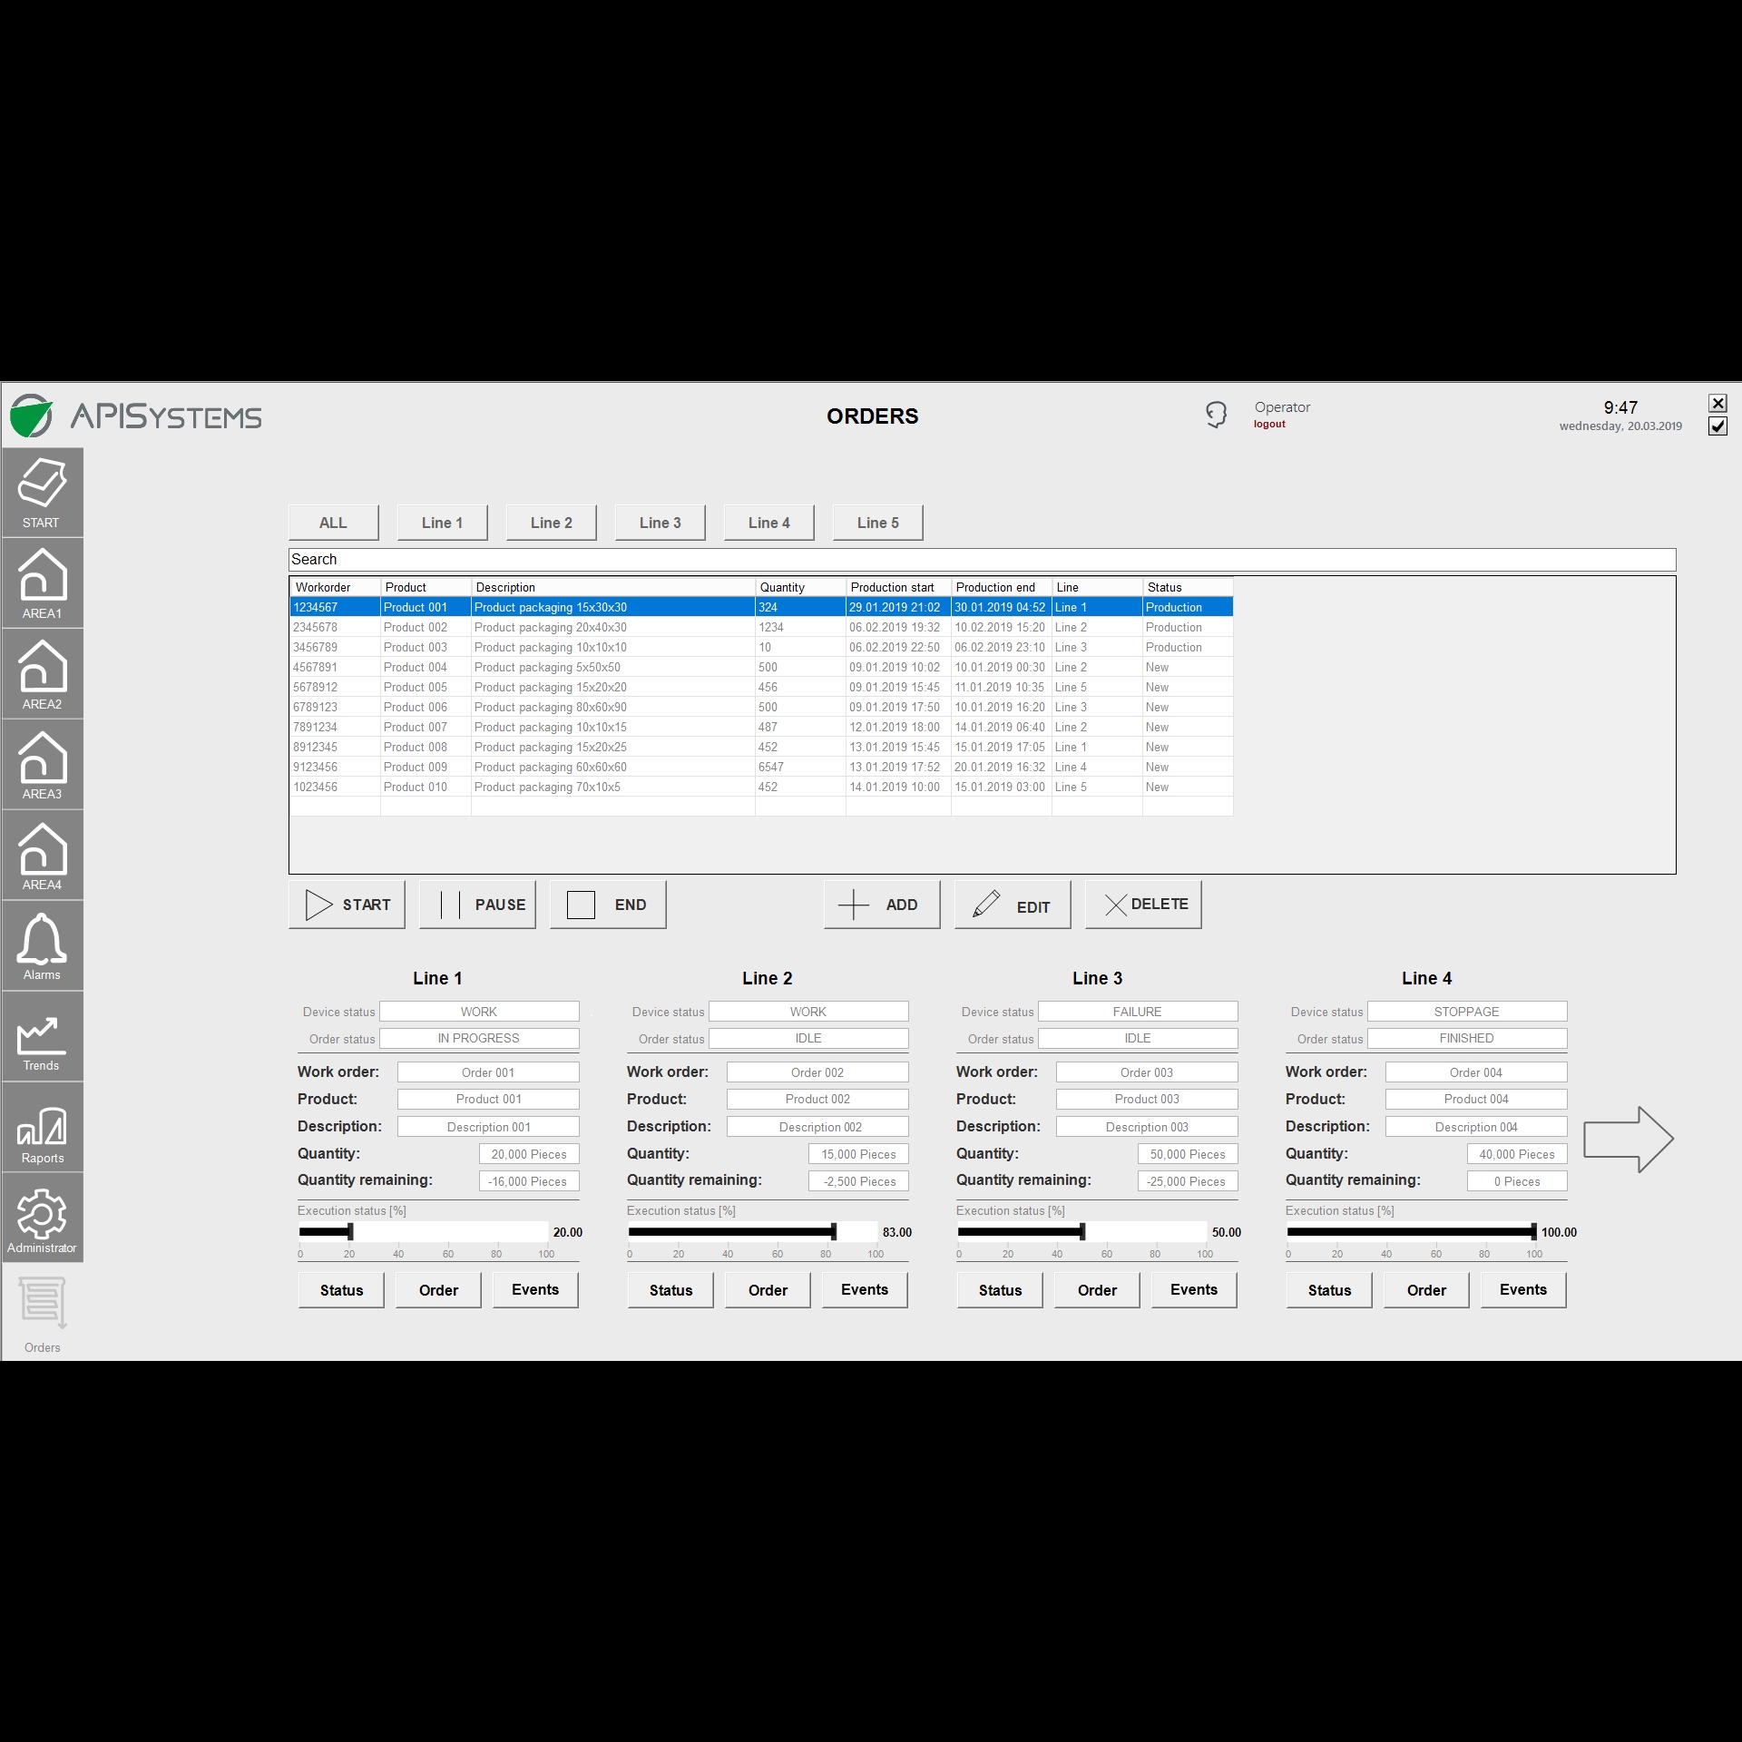Toggle the checkbox near the window controls
Image resolution: width=1742 pixels, height=1742 pixels.
coord(1718,426)
